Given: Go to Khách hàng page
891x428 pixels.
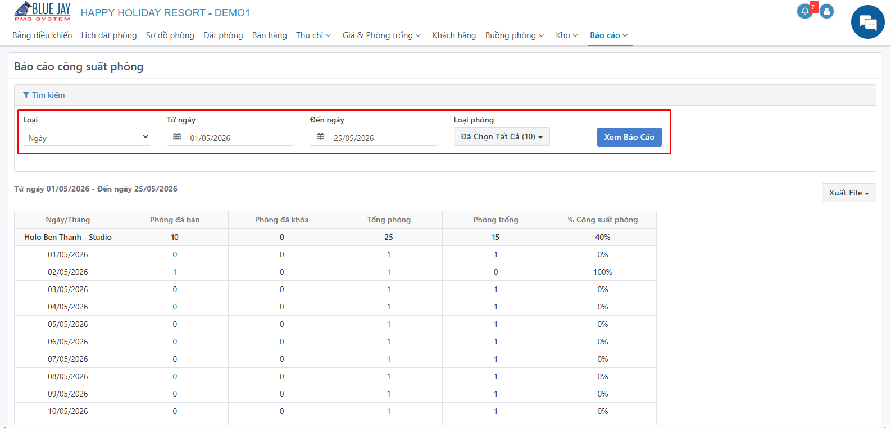Looking at the screenshot, I should pos(454,35).
